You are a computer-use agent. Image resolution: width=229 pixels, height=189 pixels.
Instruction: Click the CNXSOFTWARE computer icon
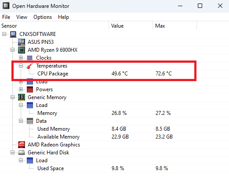click(x=13, y=34)
